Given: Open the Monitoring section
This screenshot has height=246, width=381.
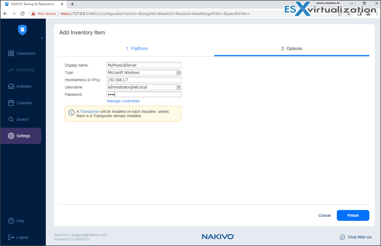Looking at the screenshot, I should [21, 70].
